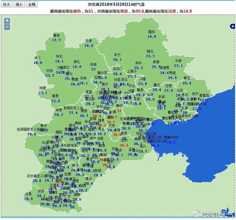Click the 渤海A平台 station label
The height and width of the screenshot is (220, 236).
click(171, 137)
